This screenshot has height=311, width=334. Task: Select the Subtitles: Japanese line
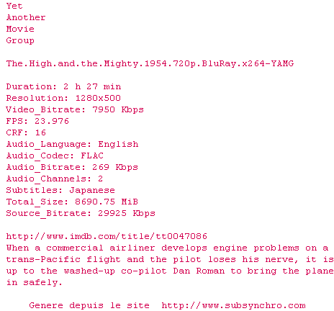pyautogui.click(x=60, y=190)
